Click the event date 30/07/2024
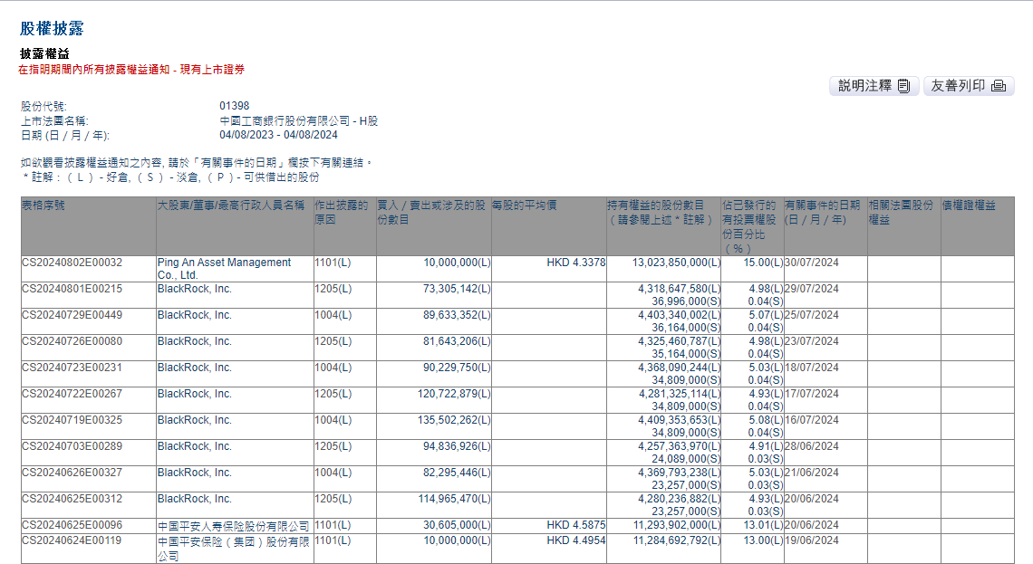 pyautogui.click(x=812, y=263)
